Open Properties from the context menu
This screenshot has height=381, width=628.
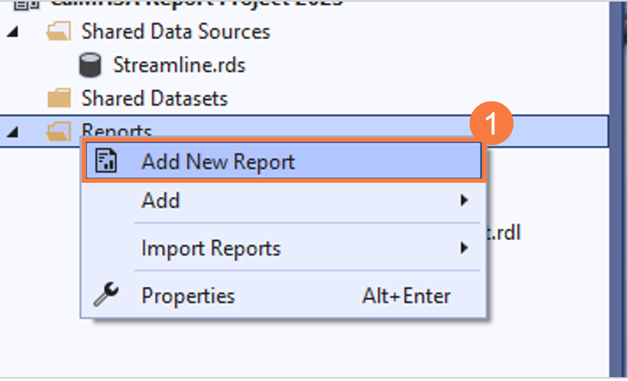188,295
